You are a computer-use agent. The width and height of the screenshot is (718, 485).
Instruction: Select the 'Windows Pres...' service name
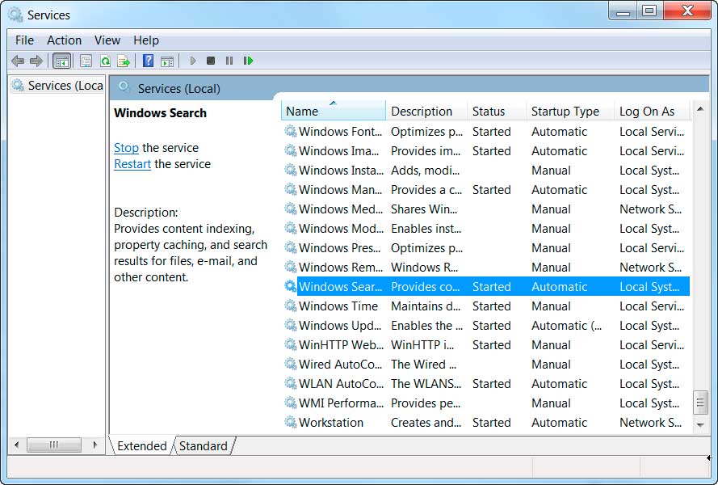[x=340, y=247]
